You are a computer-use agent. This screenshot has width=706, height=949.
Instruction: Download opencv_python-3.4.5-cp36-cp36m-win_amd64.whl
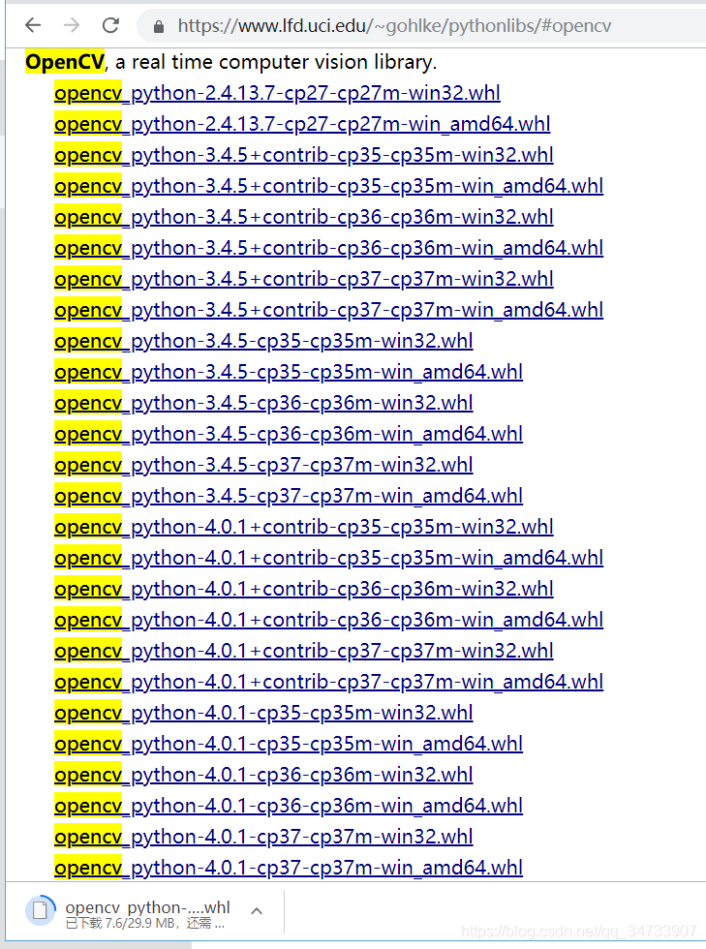(289, 434)
